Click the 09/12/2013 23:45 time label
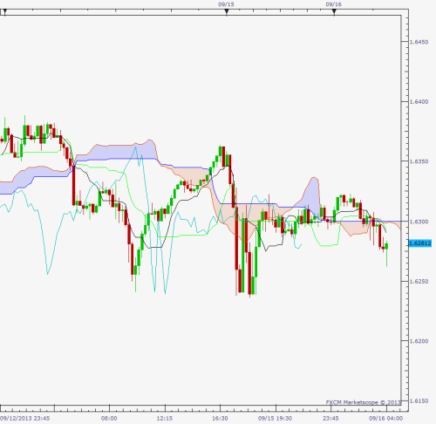Screen dimensions: 436x424 [x=25, y=419]
